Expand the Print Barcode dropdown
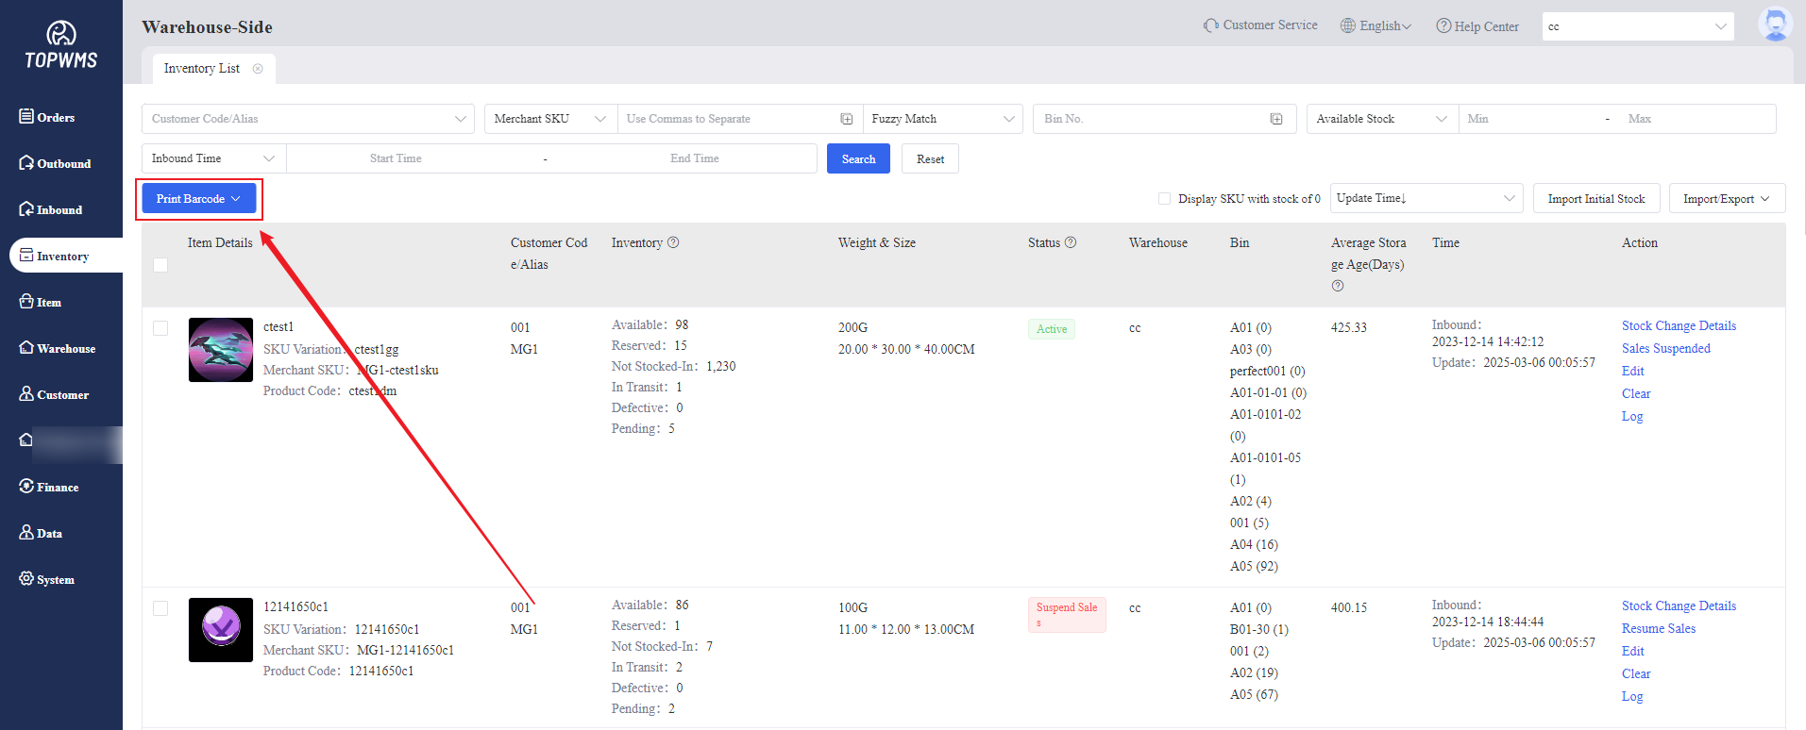The height and width of the screenshot is (730, 1806). [x=198, y=199]
